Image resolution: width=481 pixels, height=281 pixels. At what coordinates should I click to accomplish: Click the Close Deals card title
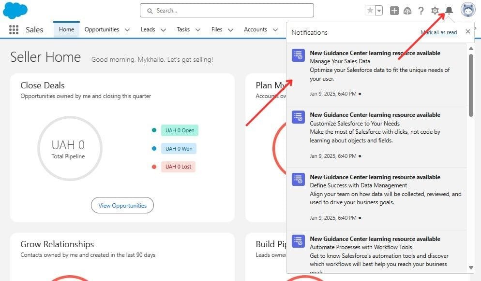click(x=43, y=85)
